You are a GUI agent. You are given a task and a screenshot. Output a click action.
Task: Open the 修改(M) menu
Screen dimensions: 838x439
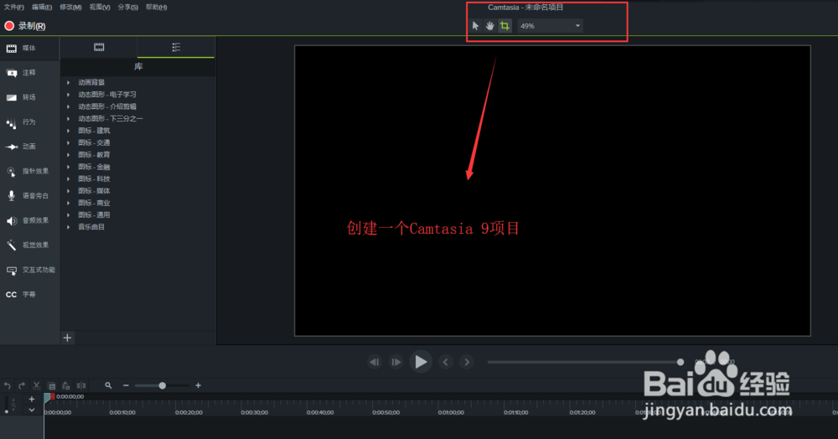[x=70, y=7]
